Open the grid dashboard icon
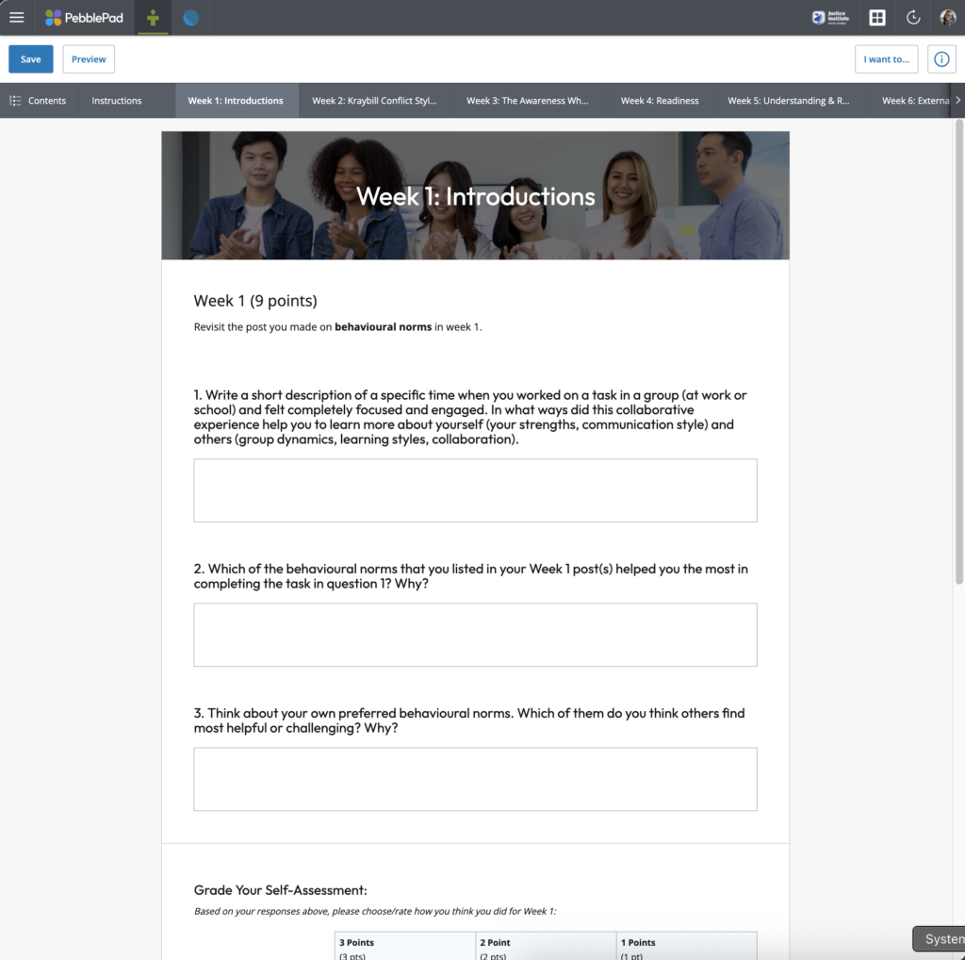965x960 pixels. click(877, 18)
